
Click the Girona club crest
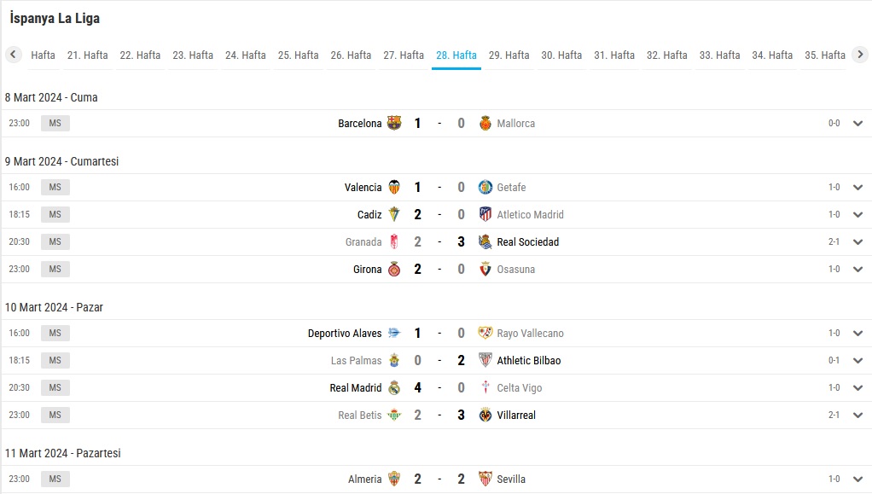pyautogui.click(x=394, y=270)
